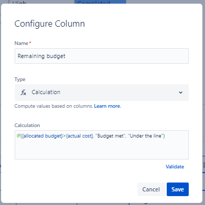
Task: Click the fx formula icon in Type selector
Action: pos(24,93)
